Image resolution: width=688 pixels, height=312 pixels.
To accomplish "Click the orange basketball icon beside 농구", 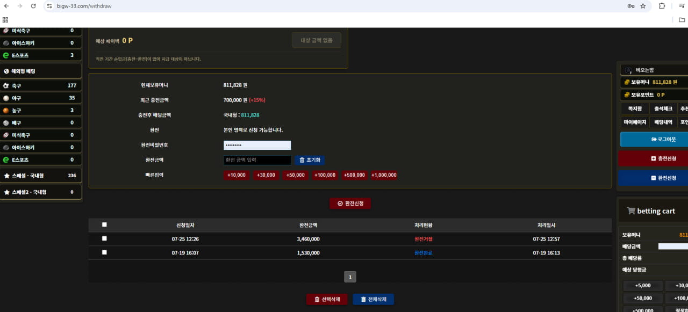I will [x=6, y=110].
